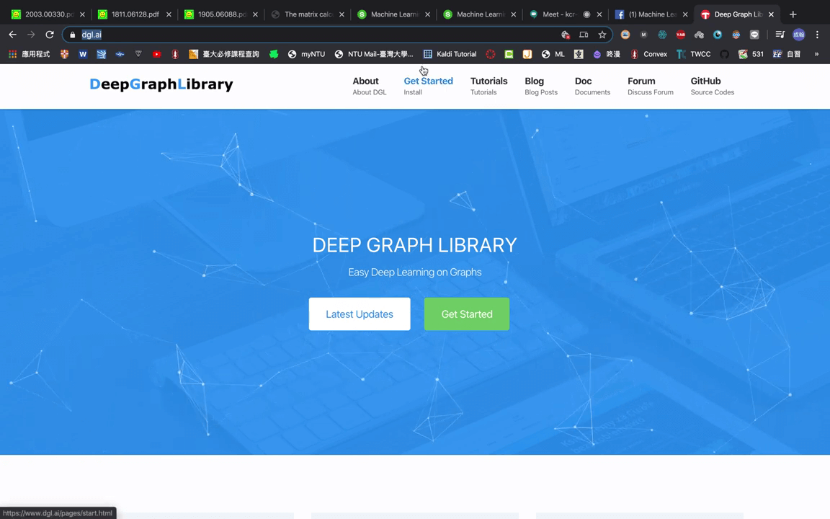Reload the page with the refresh icon
The width and height of the screenshot is (830, 519).
click(50, 35)
